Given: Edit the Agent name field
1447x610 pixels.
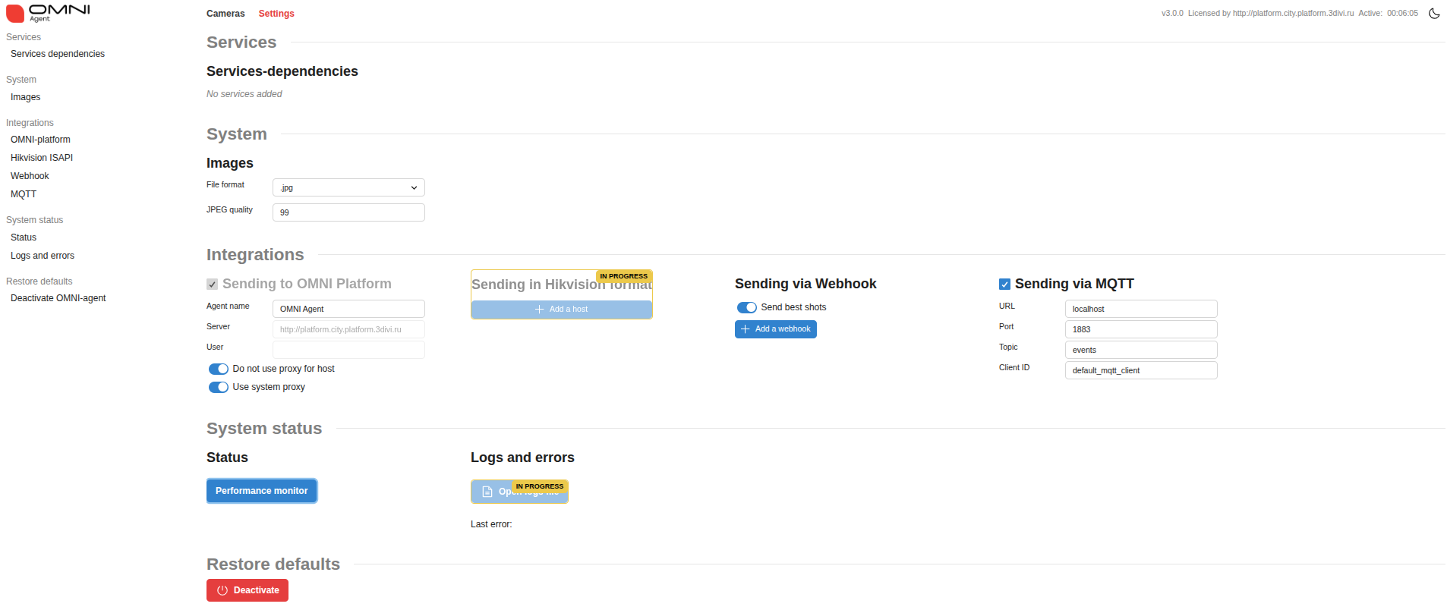Looking at the screenshot, I should pos(348,309).
